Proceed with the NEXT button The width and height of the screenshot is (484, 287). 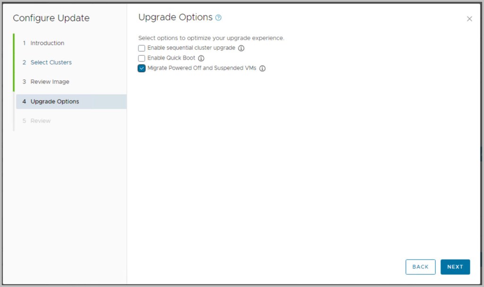click(x=455, y=267)
